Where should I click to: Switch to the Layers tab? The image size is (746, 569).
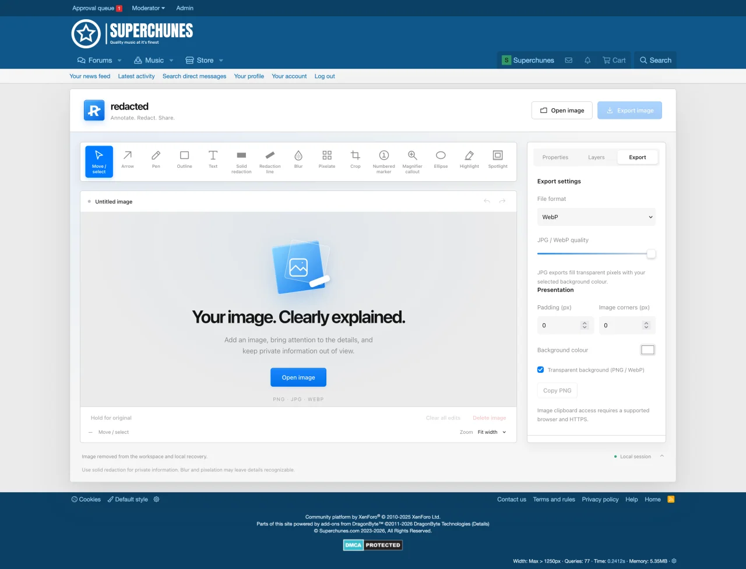pos(596,157)
